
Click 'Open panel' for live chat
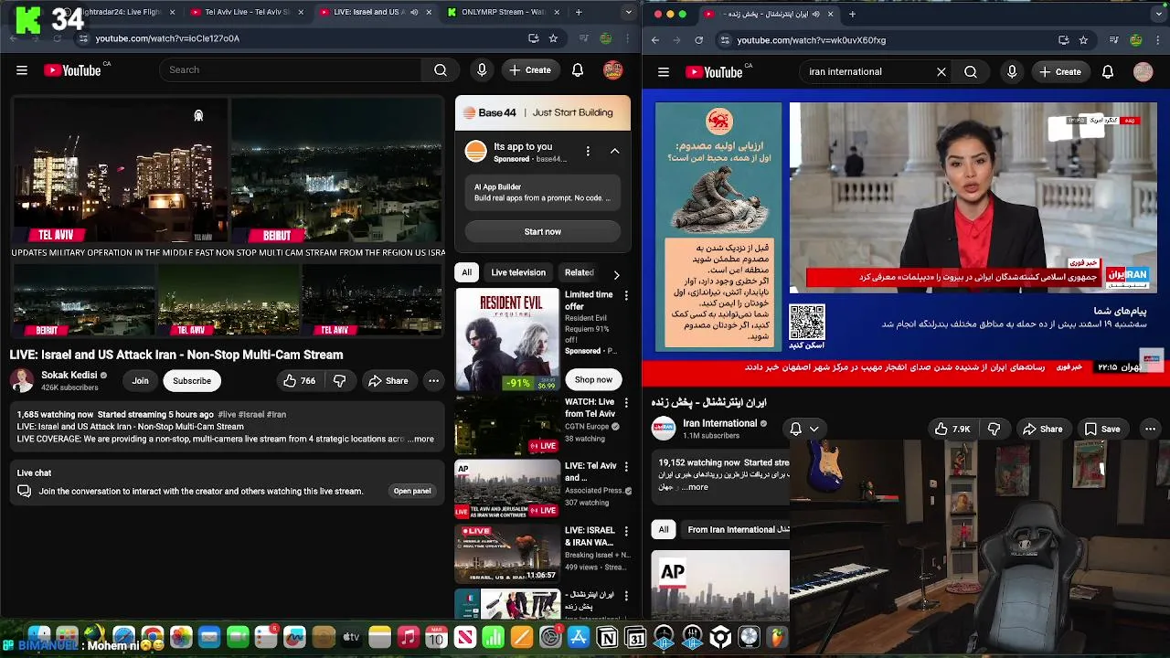[412, 492]
